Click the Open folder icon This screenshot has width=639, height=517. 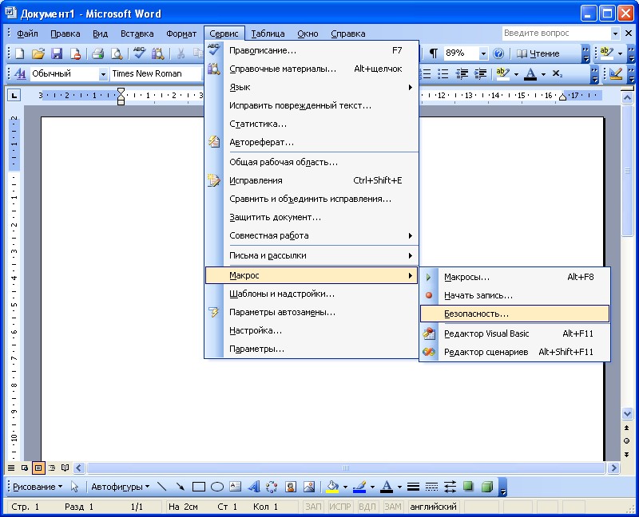38,53
